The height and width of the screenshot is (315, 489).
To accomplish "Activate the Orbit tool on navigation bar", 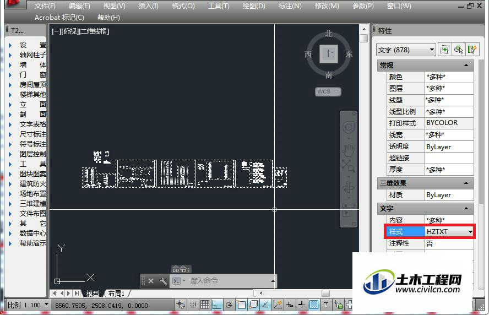I will pos(349,187).
